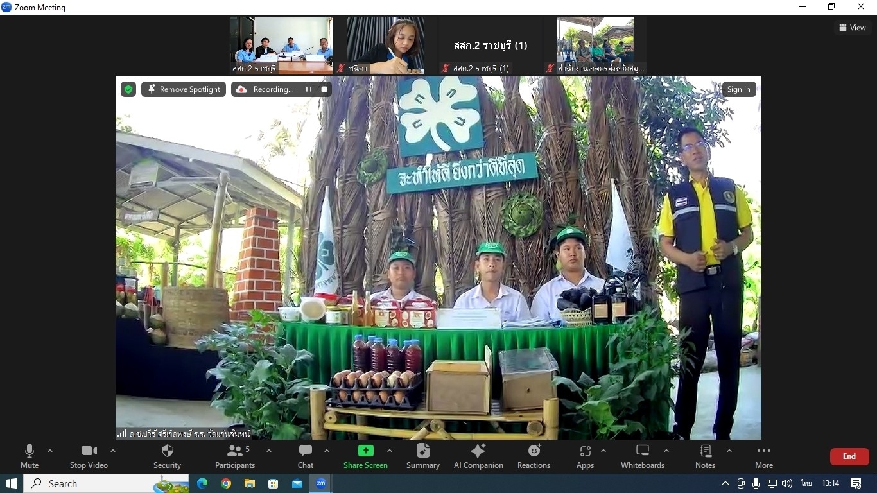Open the Notes panel
The height and width of the screenshot is (493, 877).
[705, 456]
